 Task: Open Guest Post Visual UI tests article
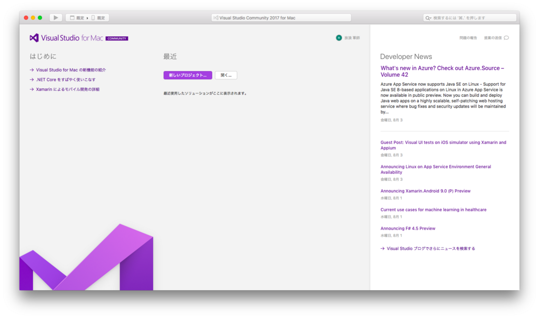pyautogui.click(x=443, y=145)
